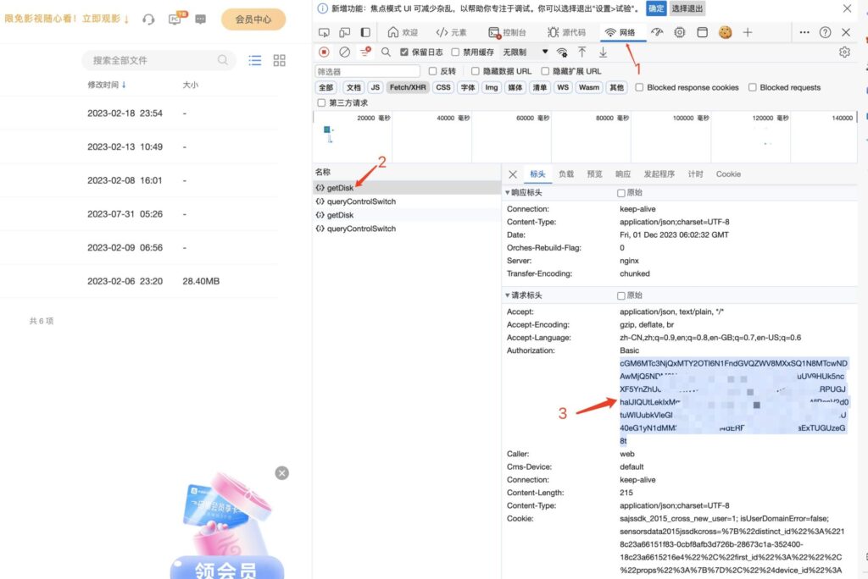The image size is (868, 579).
Task: Select the Fetch/XHR filter button
Action: [x=408, y=87]
